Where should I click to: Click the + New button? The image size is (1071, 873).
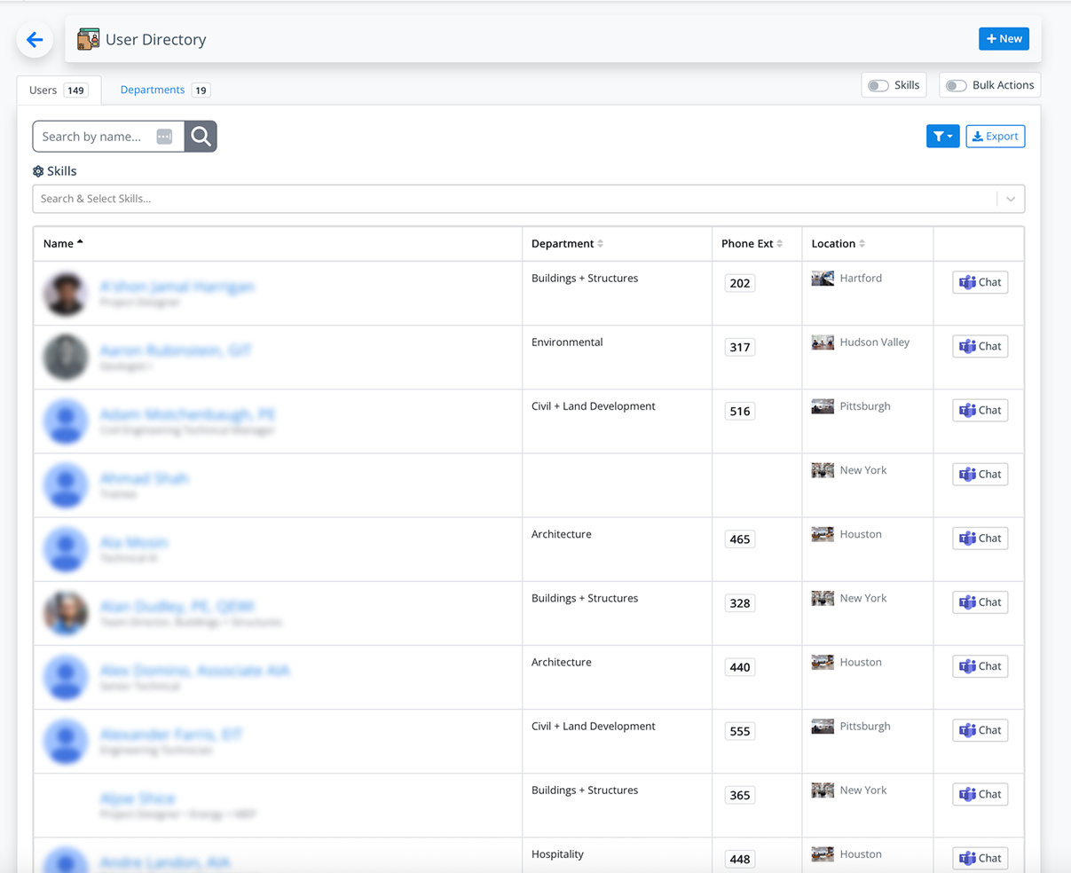1004,38
